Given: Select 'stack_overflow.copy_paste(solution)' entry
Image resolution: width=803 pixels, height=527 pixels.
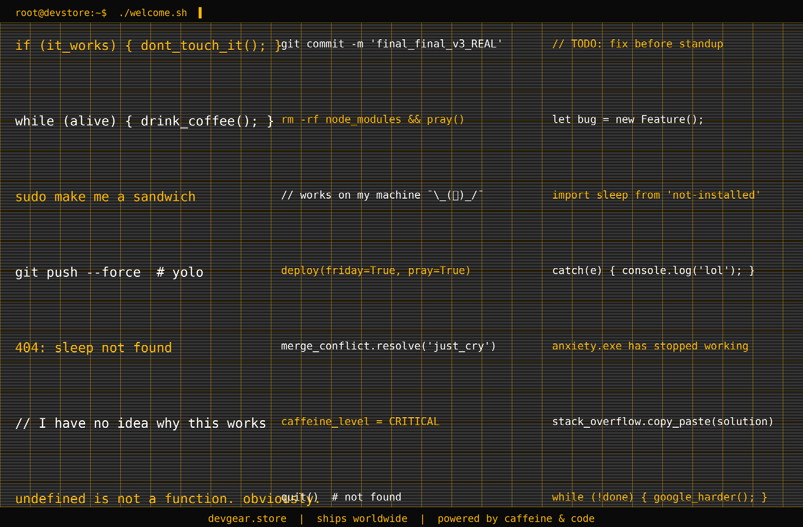Looking at the screenshot, I should 662,421.
